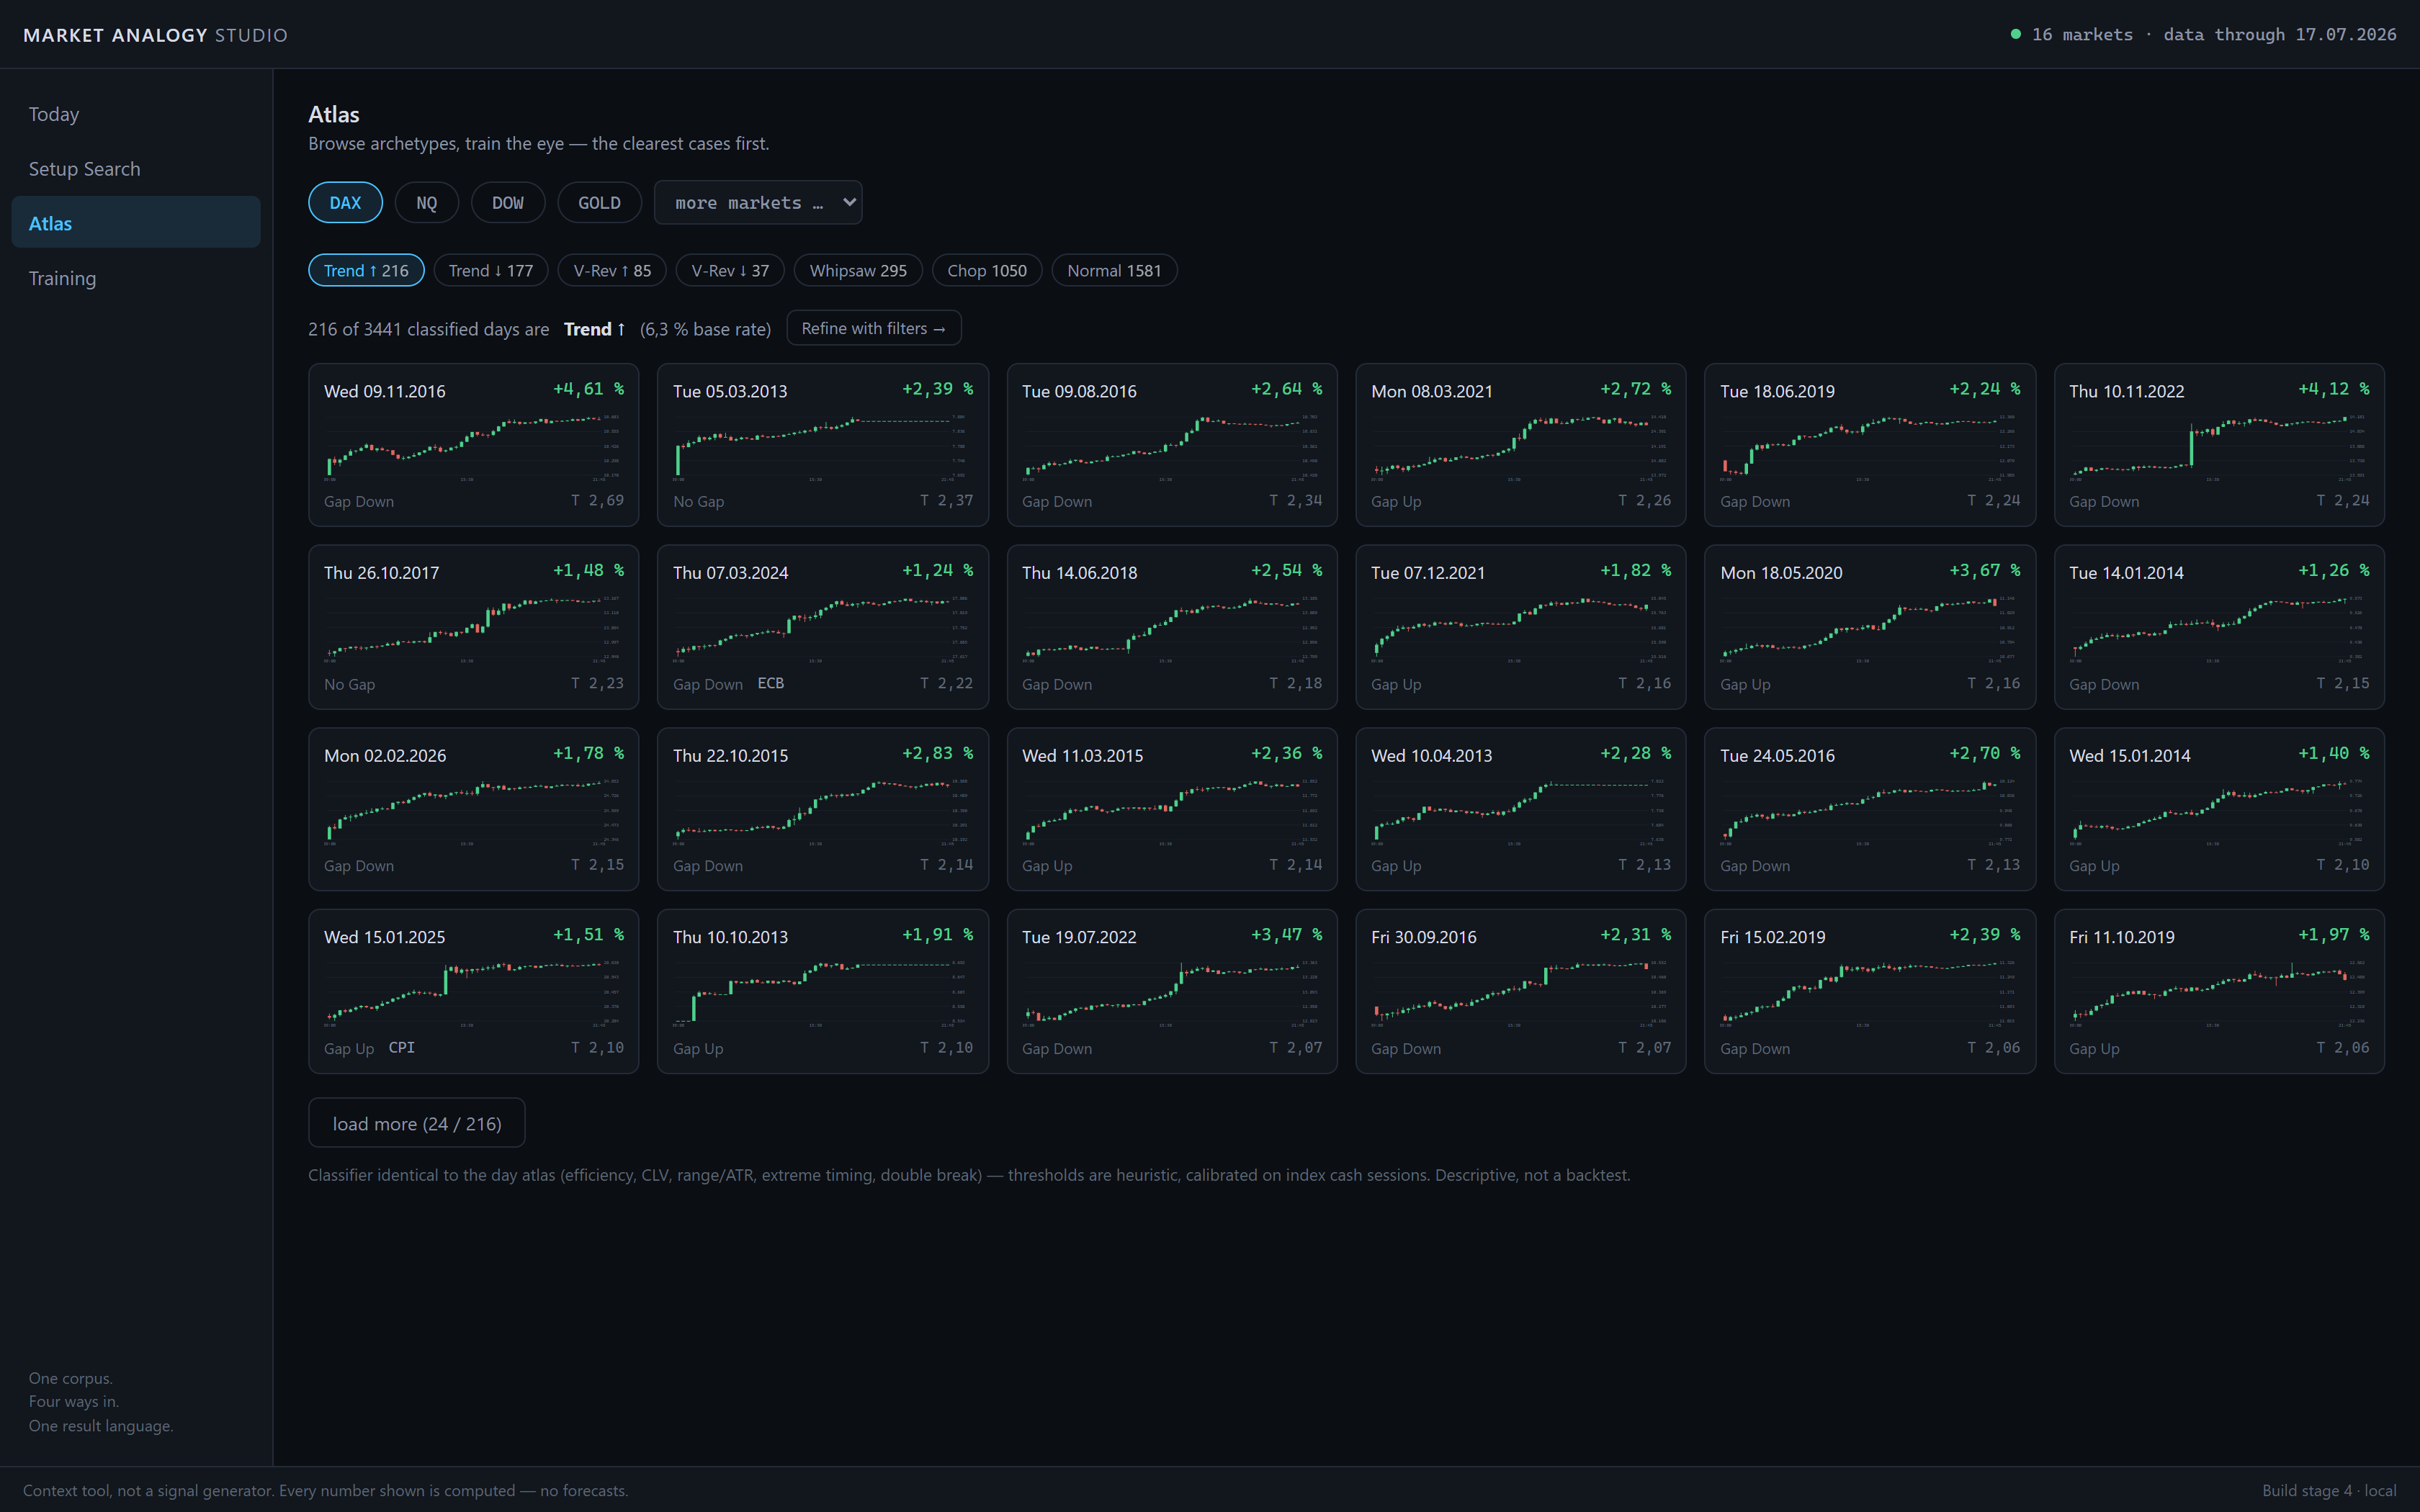Switch market to DOW
The height and width of the screenshot is (1512, 2420).
[x=508, y=203]
